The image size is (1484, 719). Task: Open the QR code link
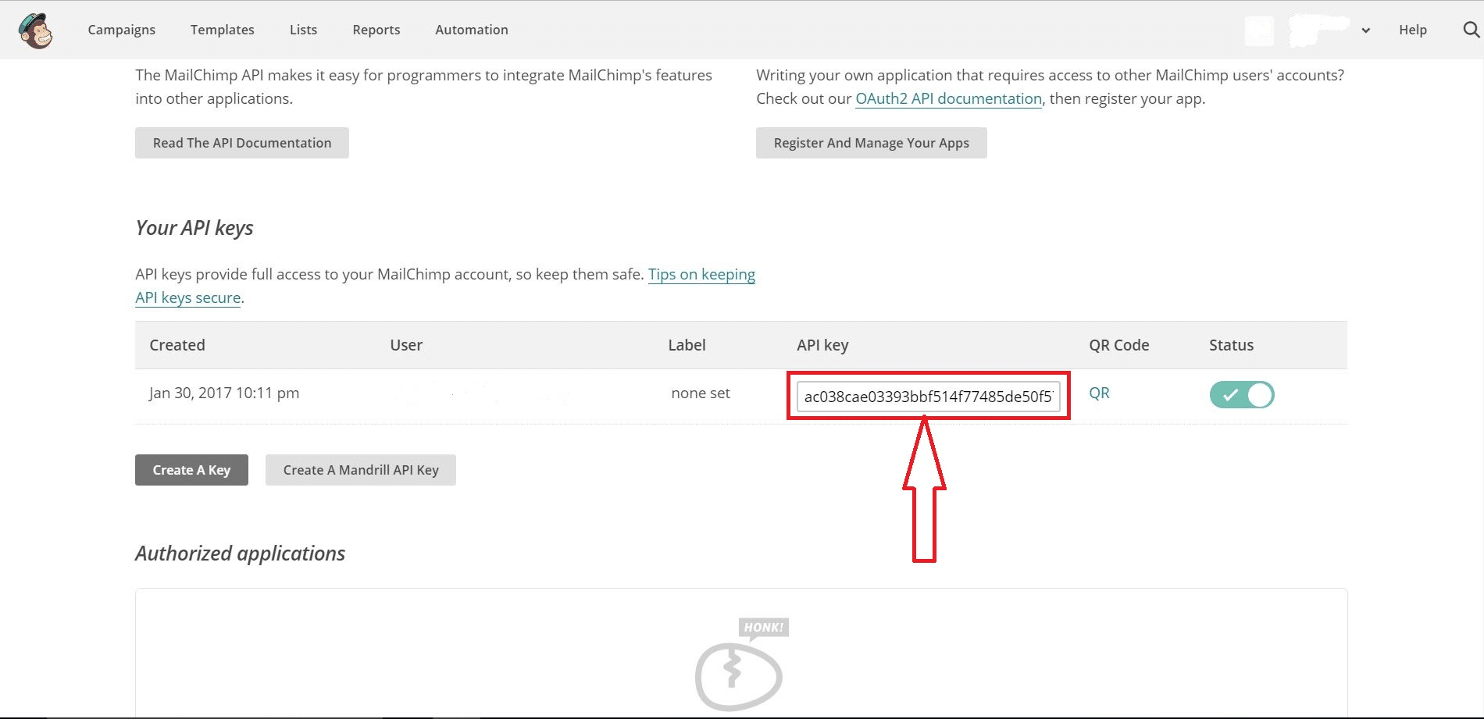click(x=1099, y=393)
